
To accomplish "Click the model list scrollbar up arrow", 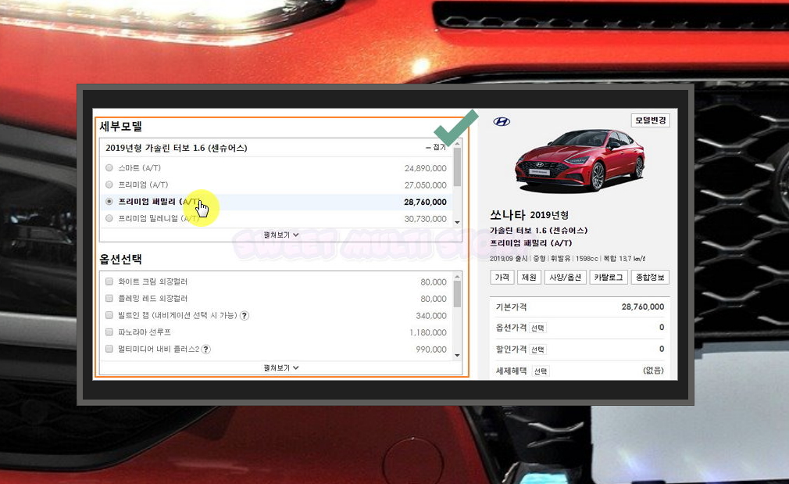I will click(457, 144).
